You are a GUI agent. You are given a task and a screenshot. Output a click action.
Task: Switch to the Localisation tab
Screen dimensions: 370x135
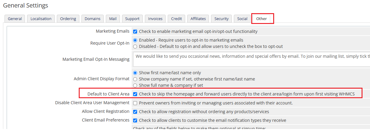pyautogui.click(x=41, y=19)
